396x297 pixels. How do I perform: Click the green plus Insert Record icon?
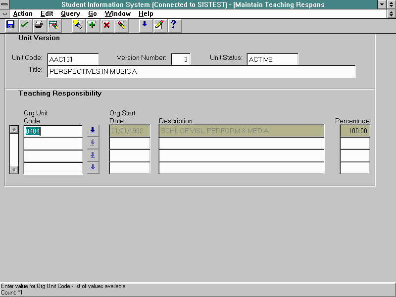click(92, 25)
